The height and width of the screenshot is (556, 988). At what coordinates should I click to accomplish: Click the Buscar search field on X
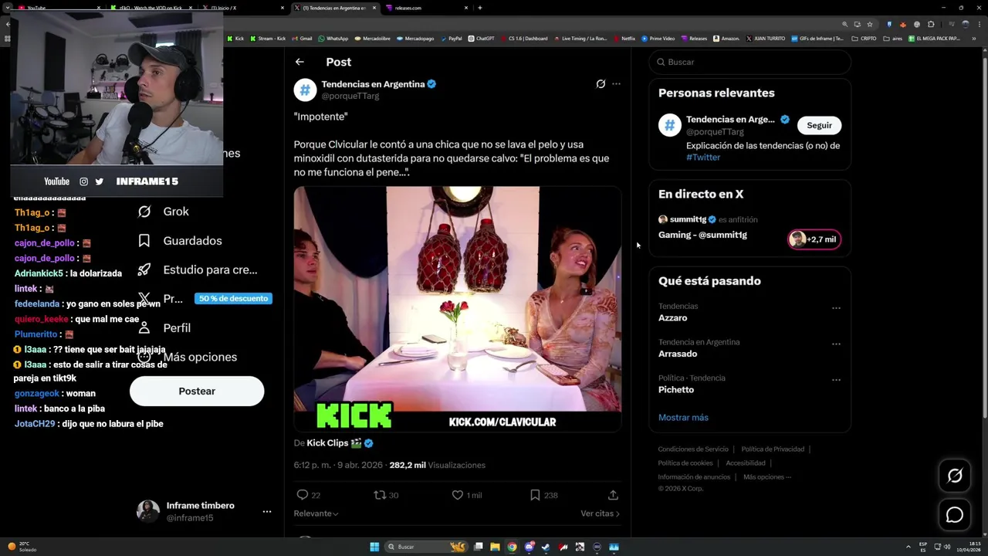749,62
